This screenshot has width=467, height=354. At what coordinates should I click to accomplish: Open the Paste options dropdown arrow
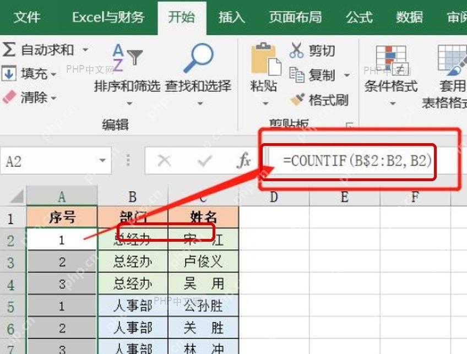pos(265,104)
